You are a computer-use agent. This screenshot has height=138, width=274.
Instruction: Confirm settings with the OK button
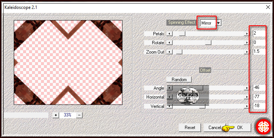coord(240,128)
